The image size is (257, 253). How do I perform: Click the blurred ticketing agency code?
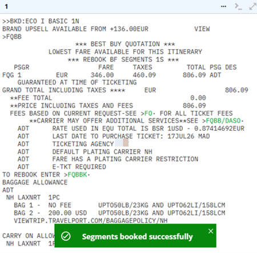point(122,143)
